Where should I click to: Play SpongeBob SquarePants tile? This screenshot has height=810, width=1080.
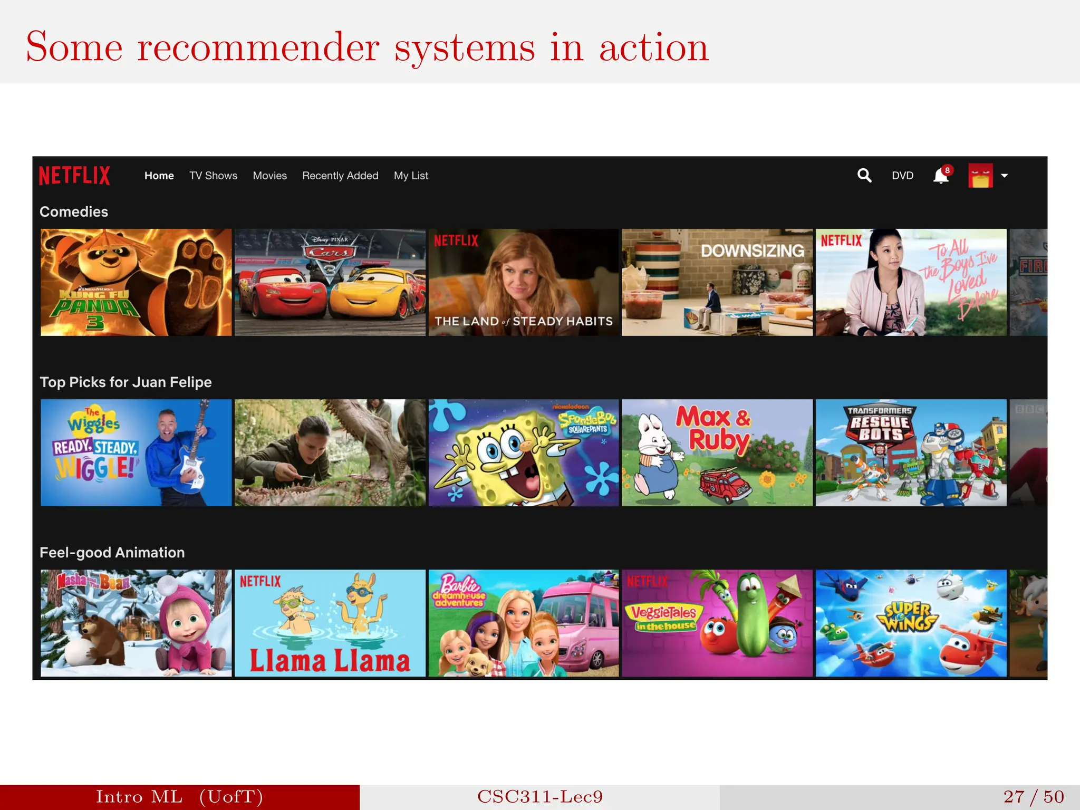tap(524, 452)
